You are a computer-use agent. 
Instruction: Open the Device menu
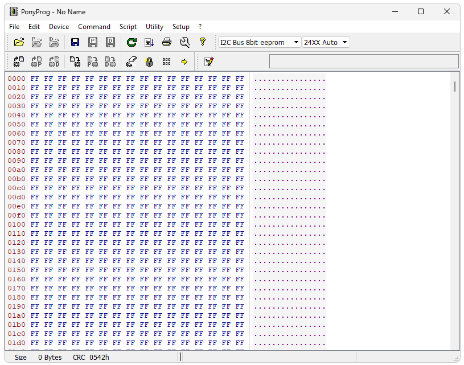click(x=59, y=27)
